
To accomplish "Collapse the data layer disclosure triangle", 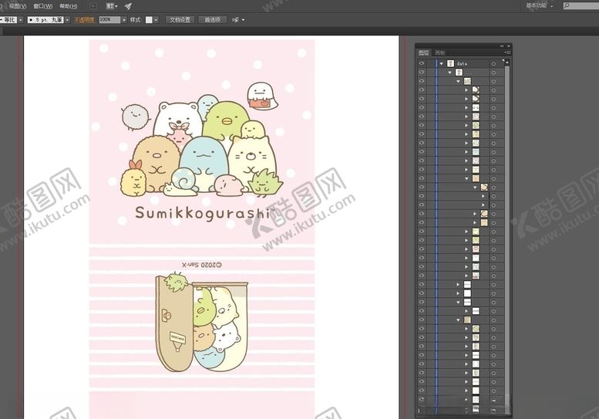I will 442,63.
